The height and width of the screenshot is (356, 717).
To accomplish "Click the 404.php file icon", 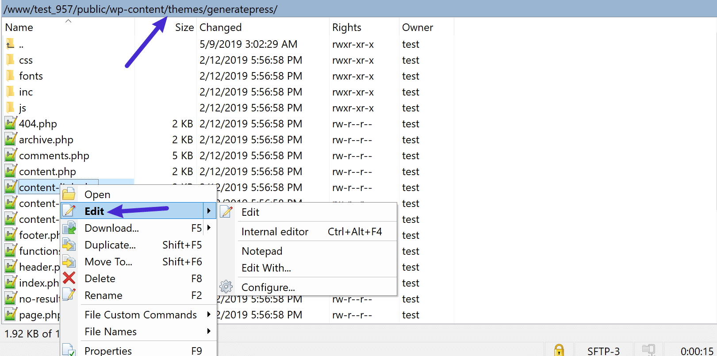I will coord(11,124).
